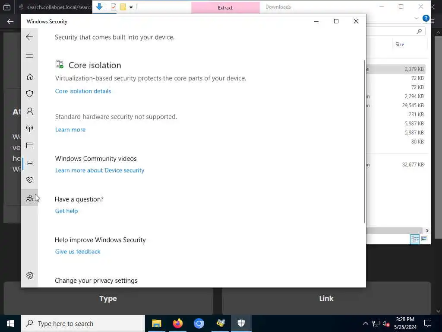
Task: Sort by the Size column header
Action: click(x=400, y=45)
